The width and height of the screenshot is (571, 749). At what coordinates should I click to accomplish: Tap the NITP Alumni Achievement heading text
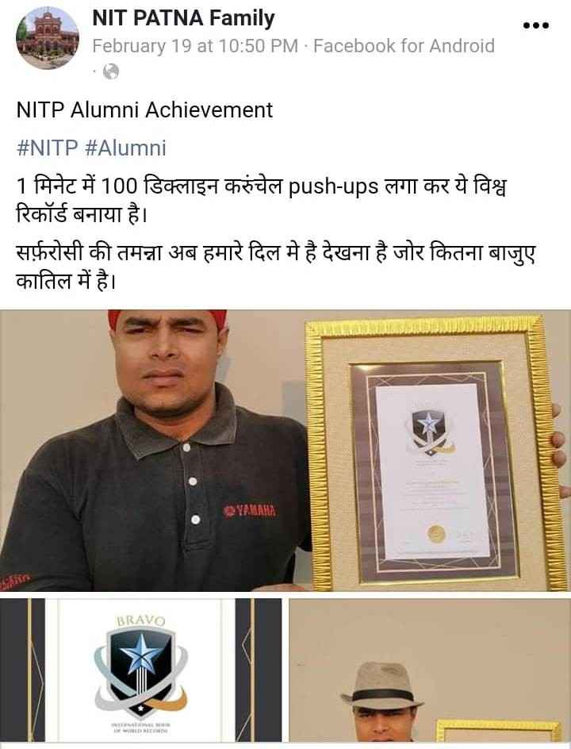coord(144,109)
